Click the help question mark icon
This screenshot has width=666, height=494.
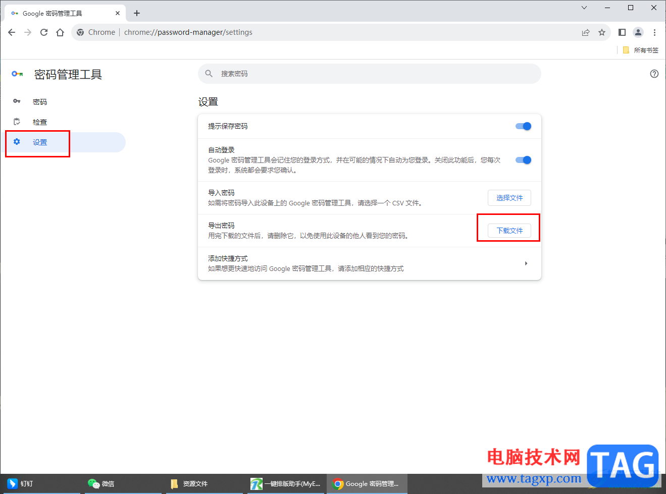pyautogui.click(x=654, y=74)
